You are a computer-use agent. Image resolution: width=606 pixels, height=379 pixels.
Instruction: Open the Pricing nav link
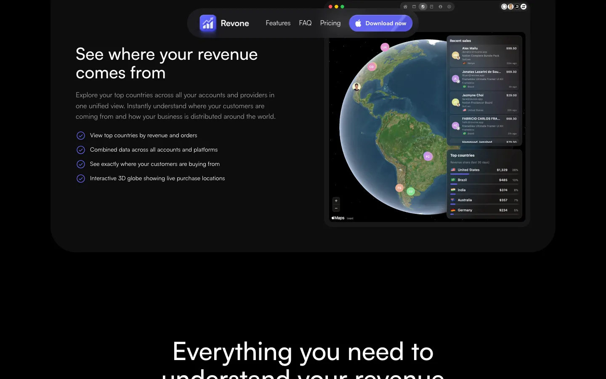coord(330,23)
